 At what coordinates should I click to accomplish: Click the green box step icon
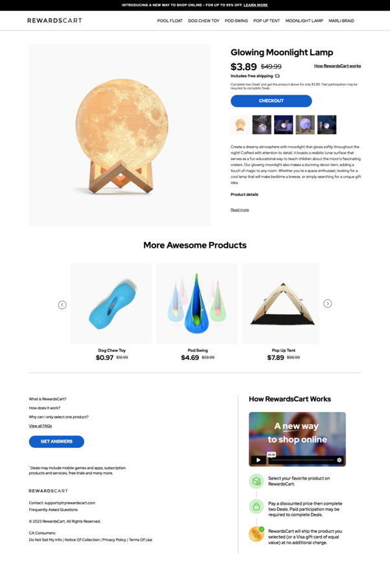click(x=256, y=481)
